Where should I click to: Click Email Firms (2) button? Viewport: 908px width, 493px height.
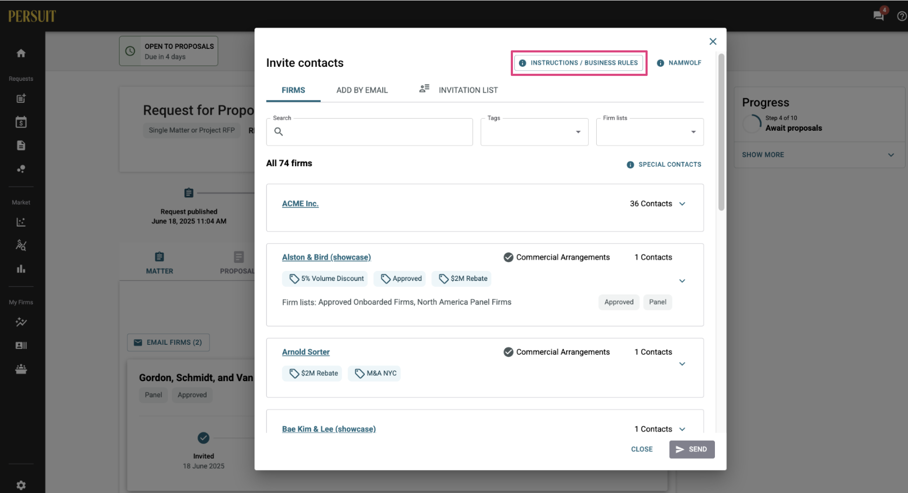point(168,342)
